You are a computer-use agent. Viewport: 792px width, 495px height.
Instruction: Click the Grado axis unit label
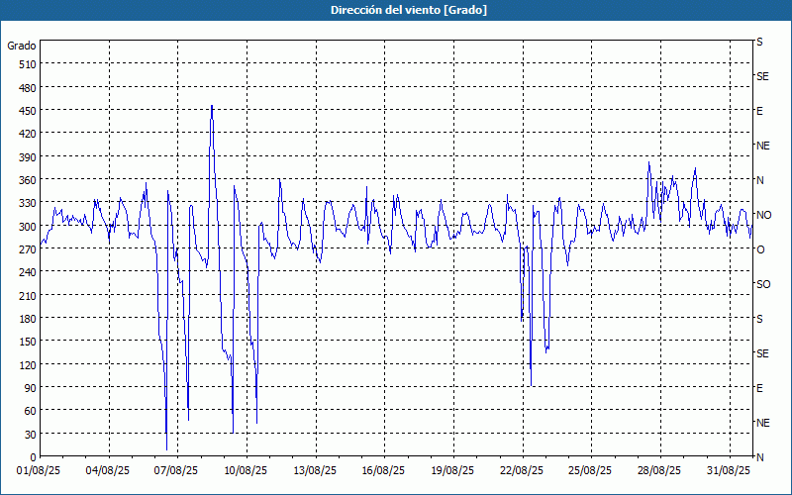tap(22, 46)
